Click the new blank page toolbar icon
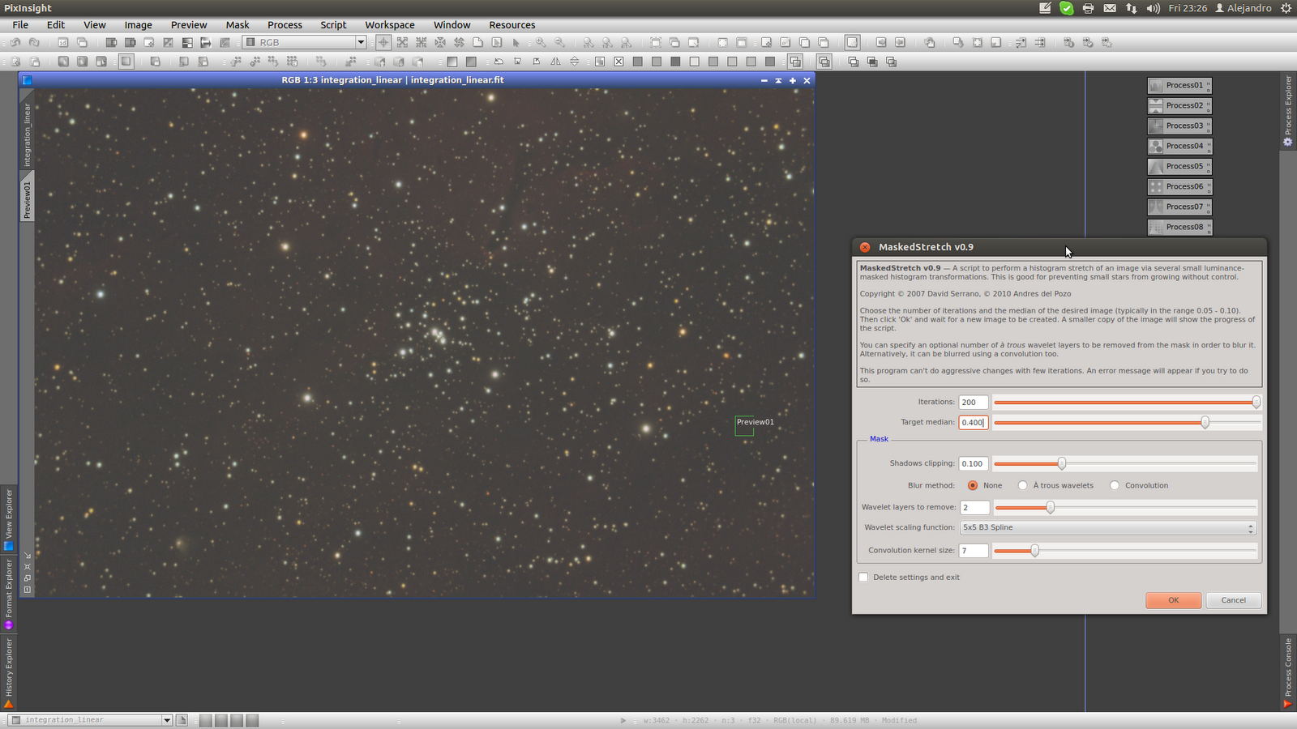 (x=478, y=42)
